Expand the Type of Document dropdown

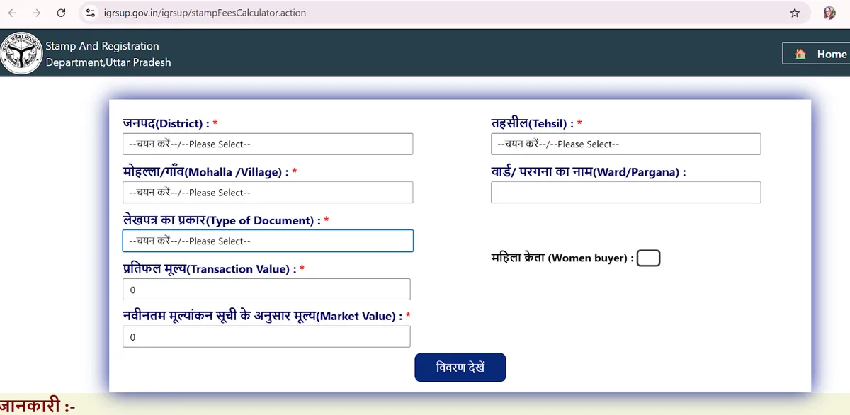click(x=268, y=241)
